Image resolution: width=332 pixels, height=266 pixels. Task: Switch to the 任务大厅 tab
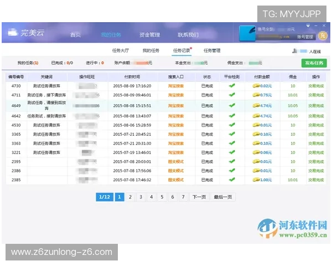point(120,50)
